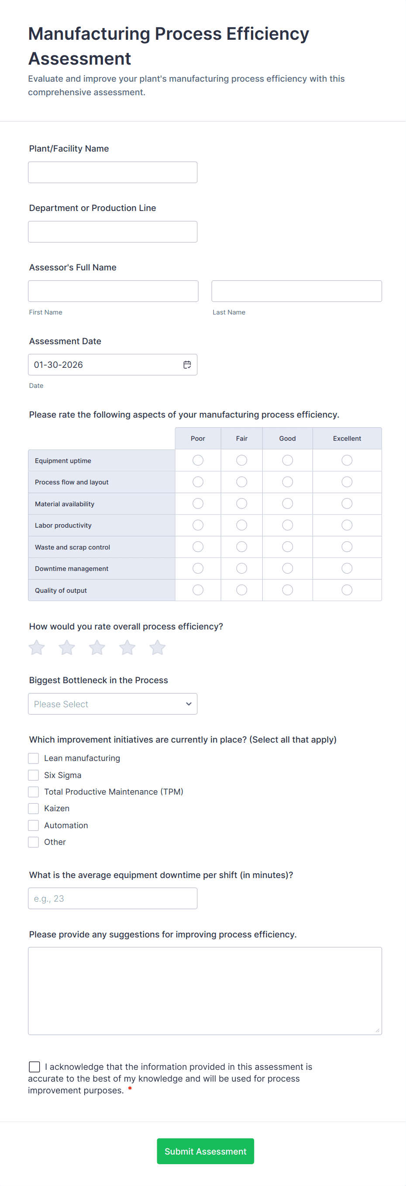Viewport: 406px width, 1186px height.
Task: Tick the acknowledgment checkbox
Action: [x=34, y=1066]
